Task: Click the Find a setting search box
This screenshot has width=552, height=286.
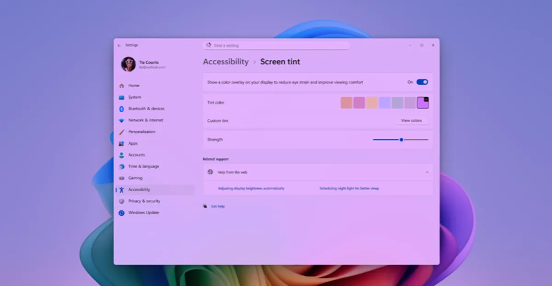Action: click(276, 46)
